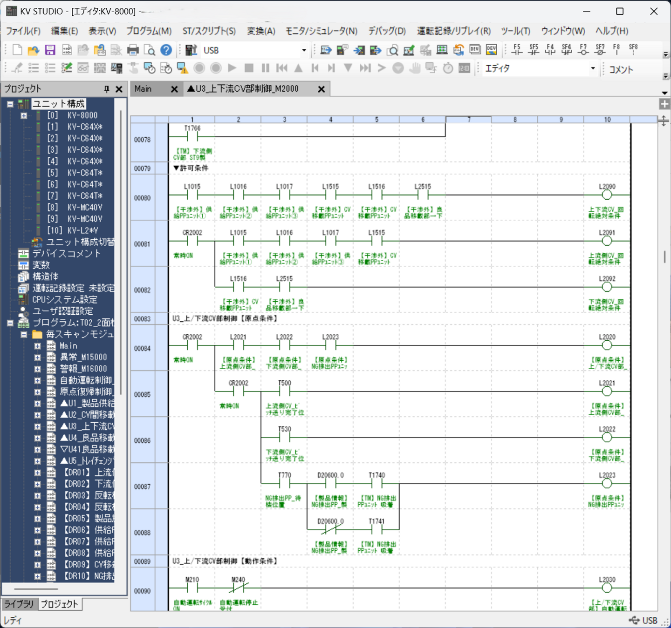671x628 pixels.
Task: Select デバイスコメント in project tree
Action: point(66,254)
